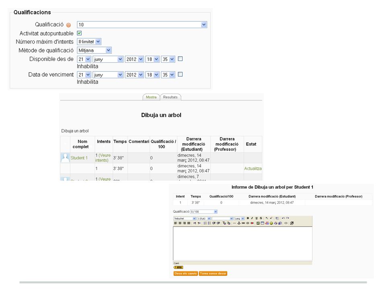The image size is (386, 289).
Task: Click the redo arrow in the editor
Action: pos(287,218)
